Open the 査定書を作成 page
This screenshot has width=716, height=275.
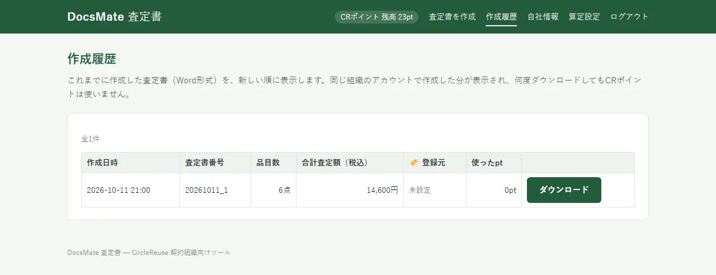point(452,17)
